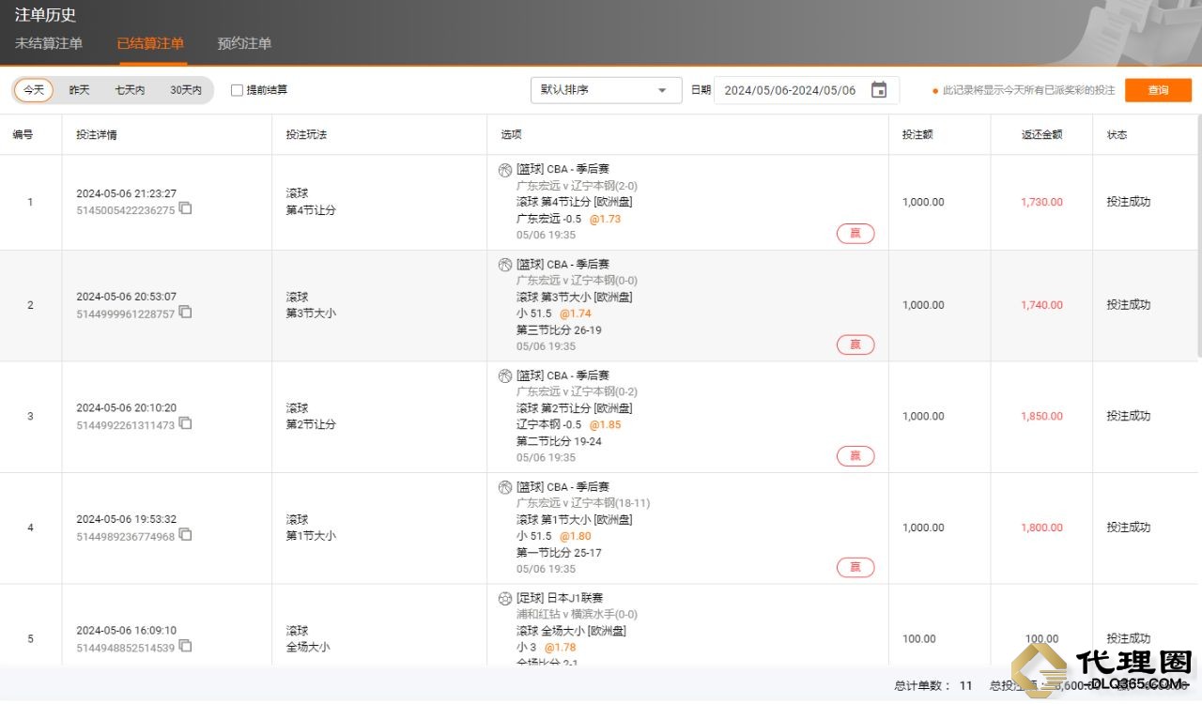Click the 第3节大小 bet type text

[x=311, y=314]
